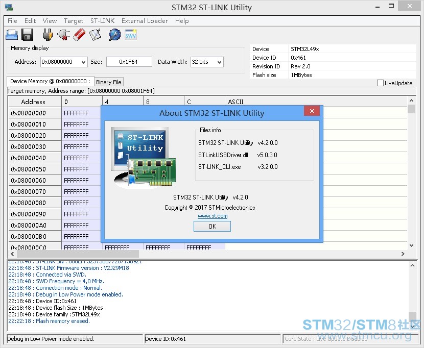The width and height of the screenshot is (424, 348).
Task: Select the Device Memory @ 0x08000000 tab
Action: [x=50, y=81]
